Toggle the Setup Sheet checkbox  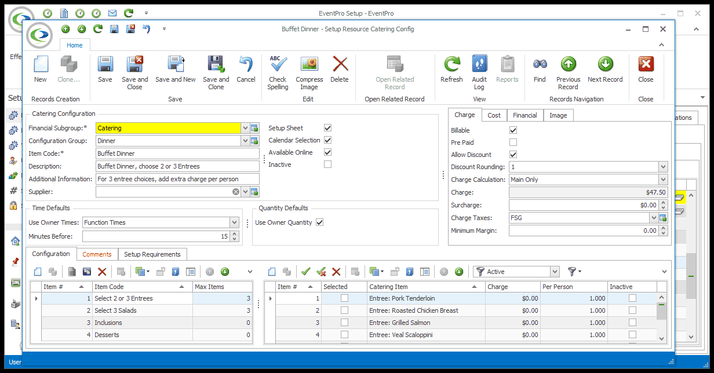pyautogui.click(x=328, y=128)
